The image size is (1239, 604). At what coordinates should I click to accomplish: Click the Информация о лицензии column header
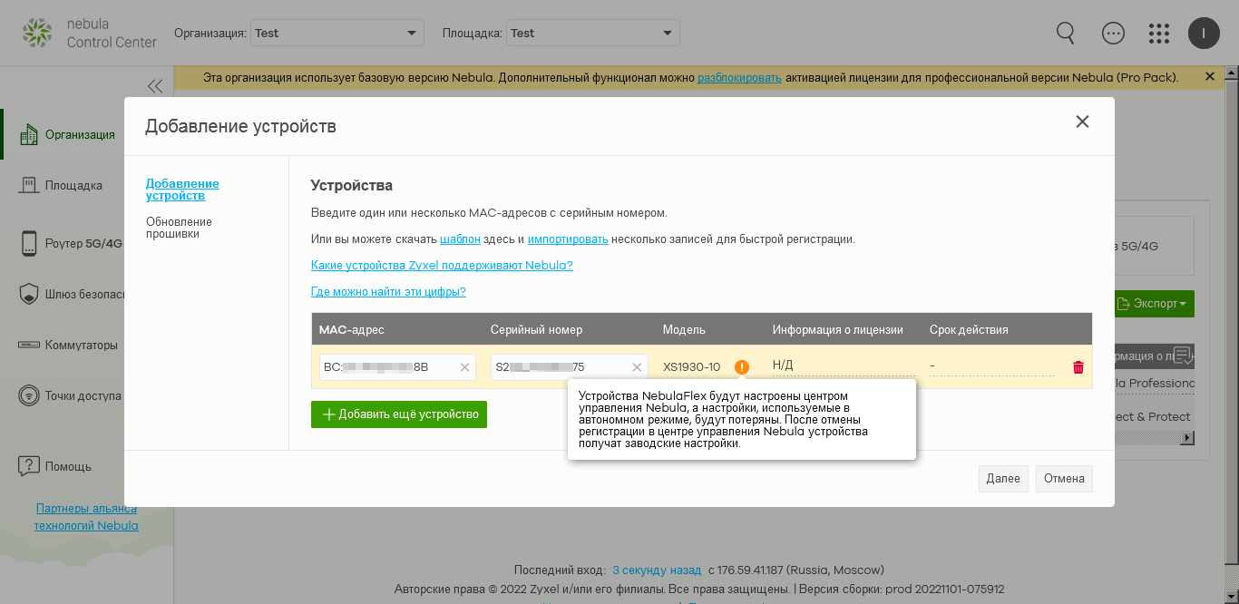837,329
